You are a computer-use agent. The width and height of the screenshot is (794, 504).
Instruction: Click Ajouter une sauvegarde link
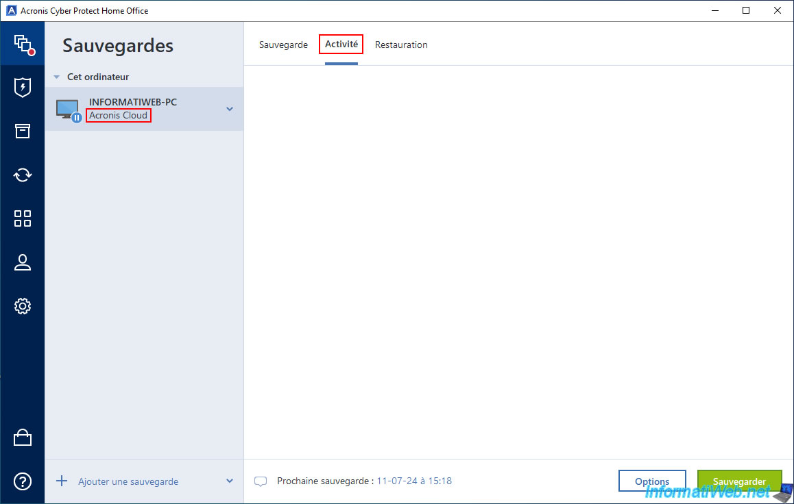(128, 481)
